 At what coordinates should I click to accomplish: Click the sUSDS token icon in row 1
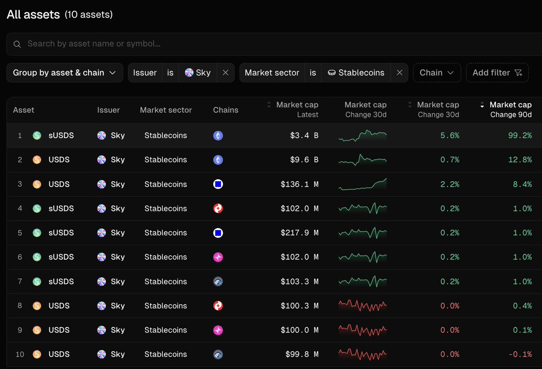(37, 135)
